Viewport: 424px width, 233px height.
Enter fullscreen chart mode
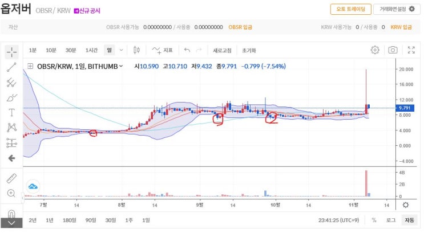point(411,50)
